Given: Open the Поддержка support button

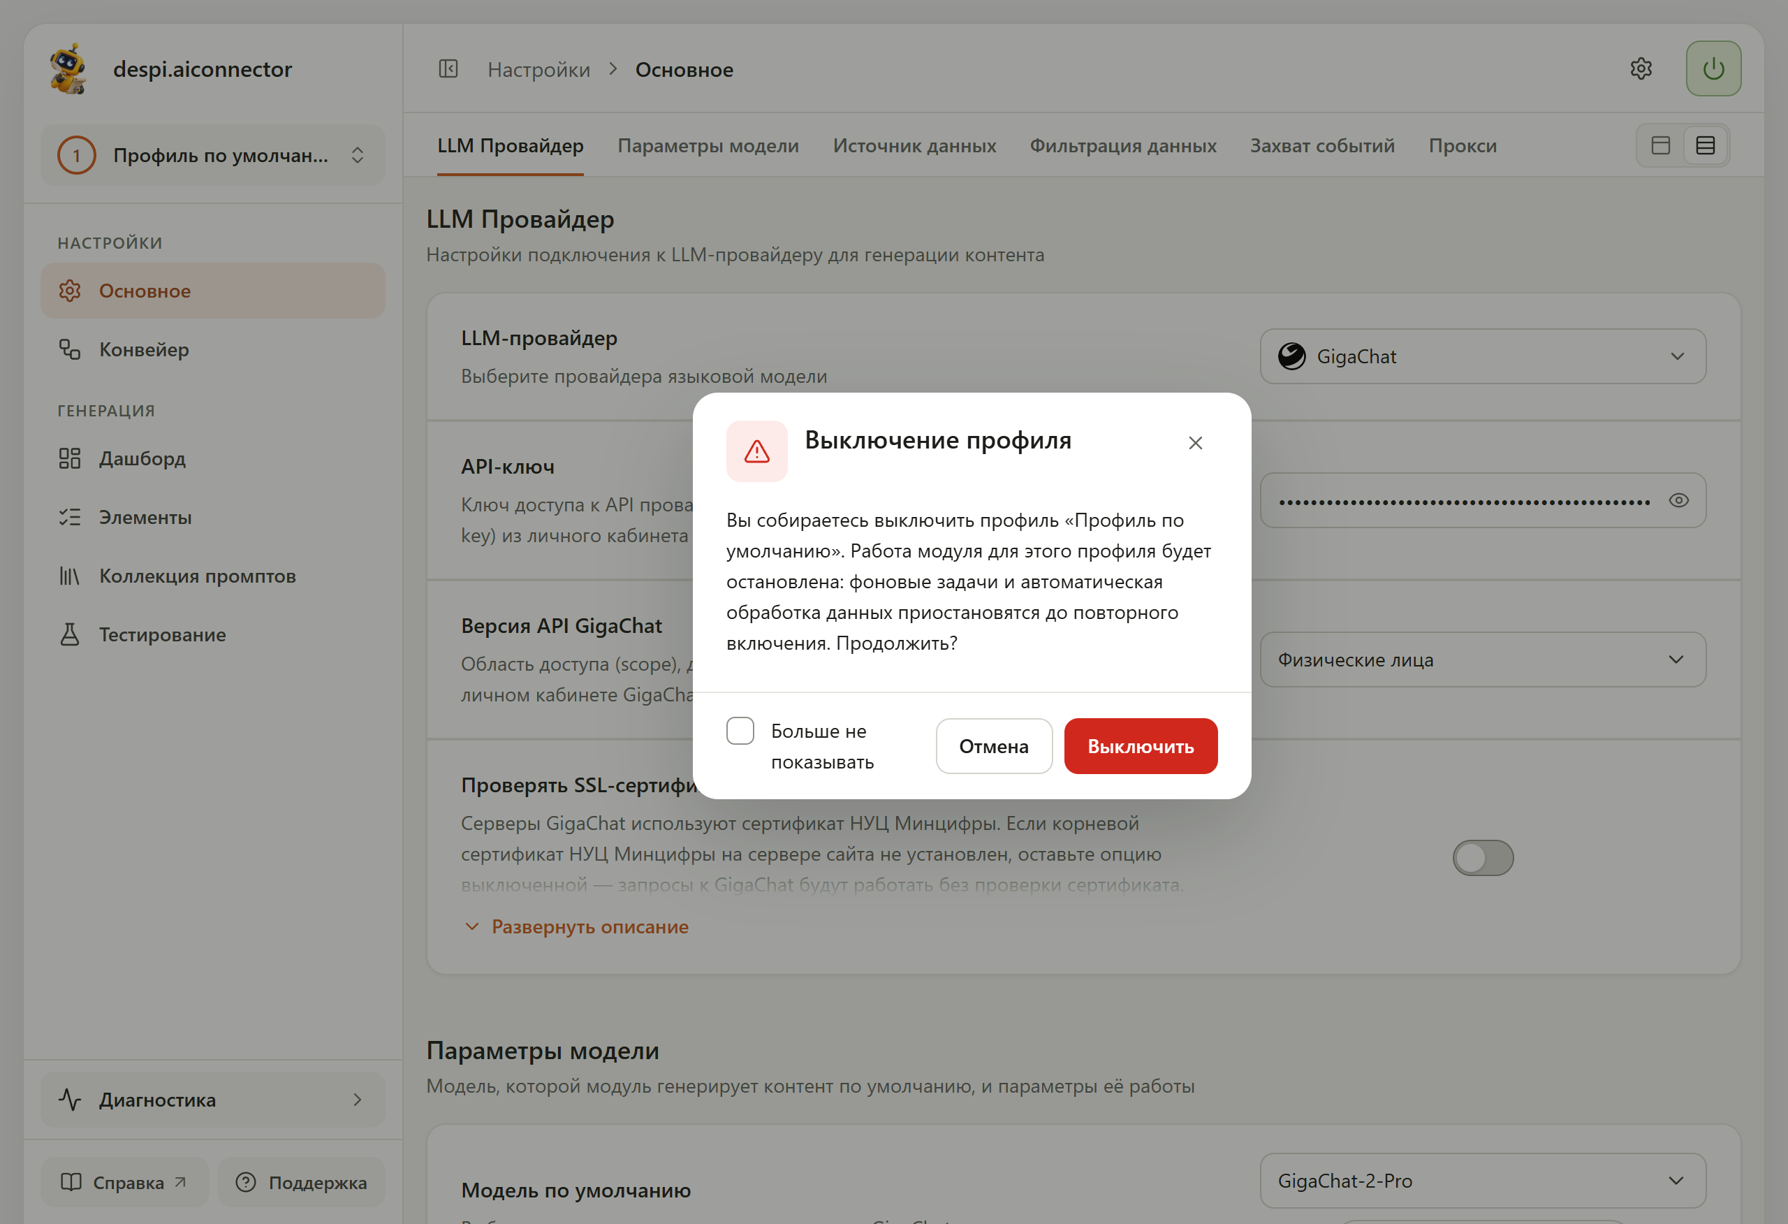Looking at the screenshot, I should tap(302, 1182).
